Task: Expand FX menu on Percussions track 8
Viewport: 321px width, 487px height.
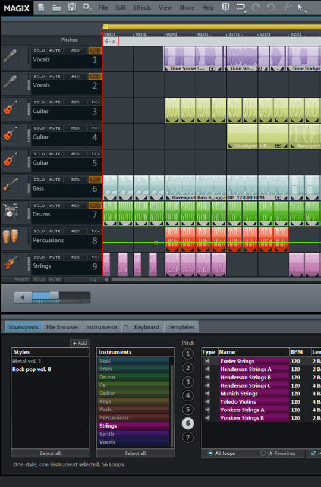Action: 95,231
